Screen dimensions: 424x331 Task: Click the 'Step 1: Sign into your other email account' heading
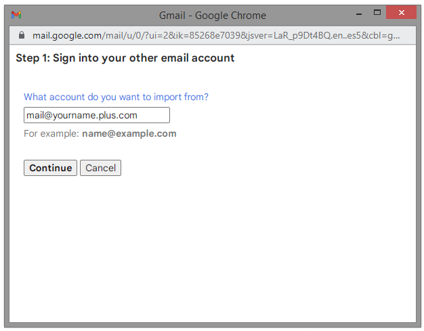click(125, 58)
